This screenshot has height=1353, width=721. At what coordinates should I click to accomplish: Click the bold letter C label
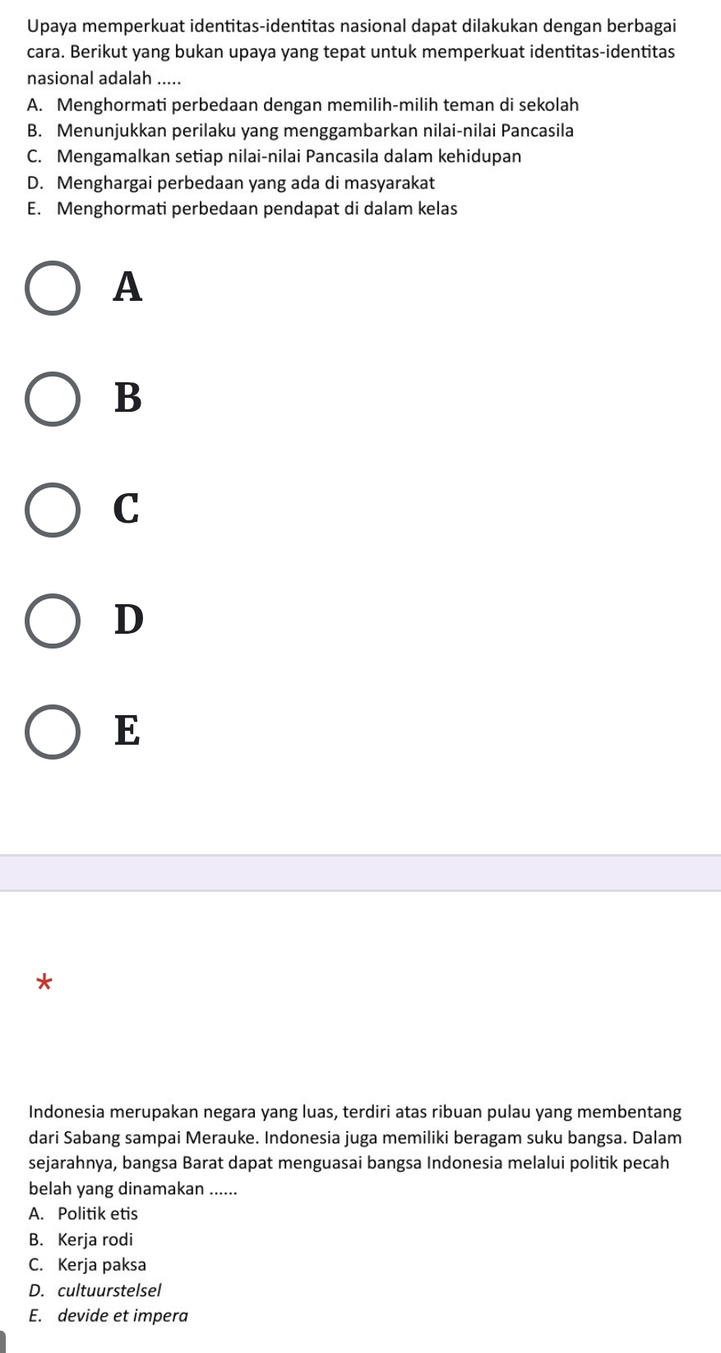coord(128,510)
